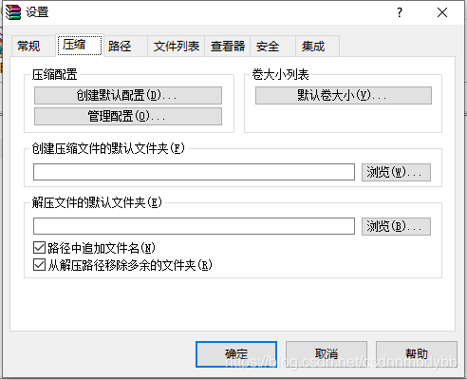Browse for archive folder with 浏览(W)...
This screenshot has width=467, height=380.
396,172
